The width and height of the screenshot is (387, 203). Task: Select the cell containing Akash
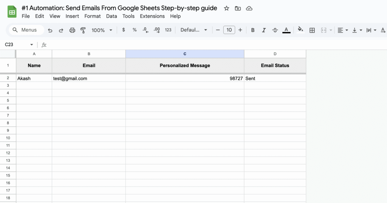click(x=34, y=78)
